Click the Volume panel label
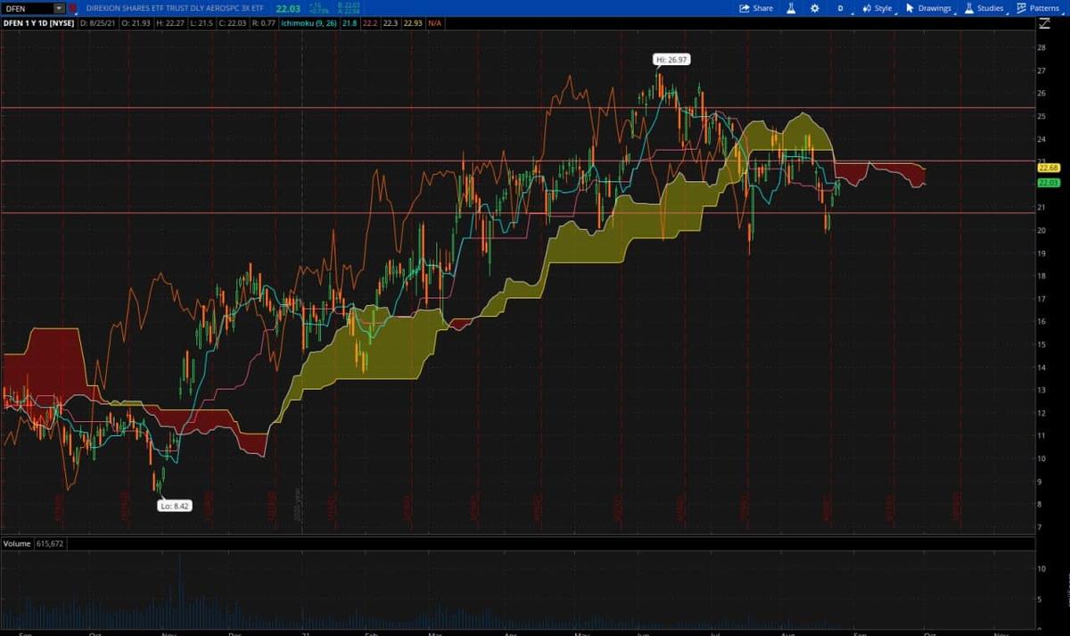Viewport: 1070px width, 636px height. click(x=17, y=543)
